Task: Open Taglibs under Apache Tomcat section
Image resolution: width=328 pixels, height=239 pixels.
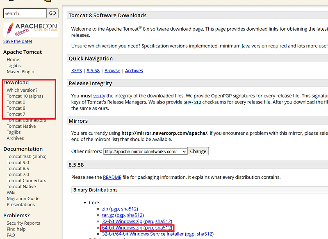Action: (x=14, y=65)
